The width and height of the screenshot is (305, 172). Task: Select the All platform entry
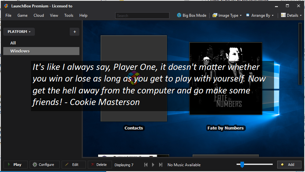pos(41,43)
